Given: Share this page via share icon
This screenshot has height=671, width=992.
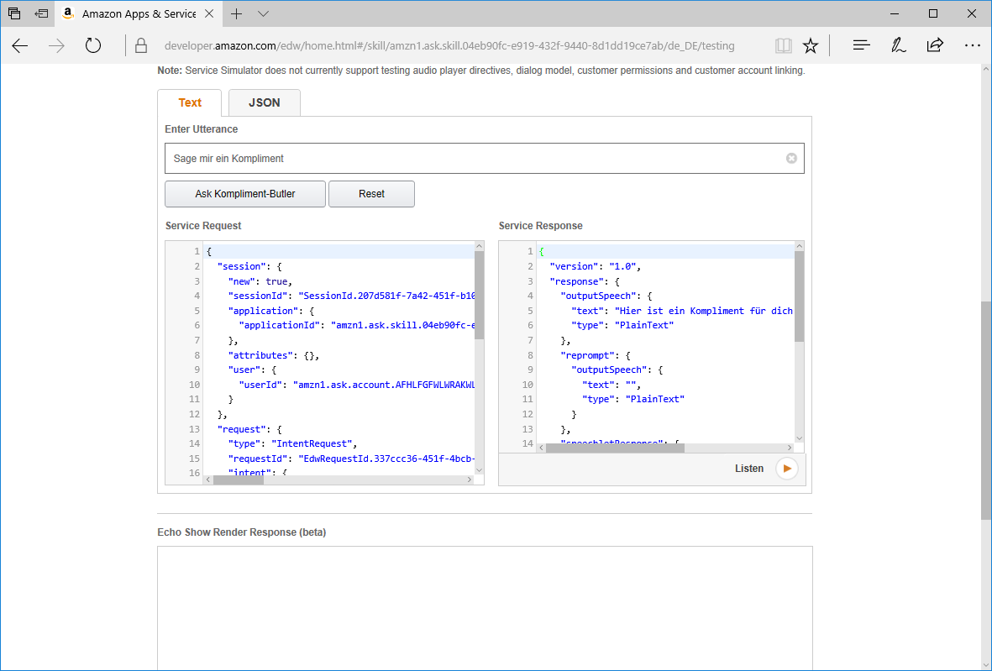Looking at the screenshot, I should click(x=935, y=45).
